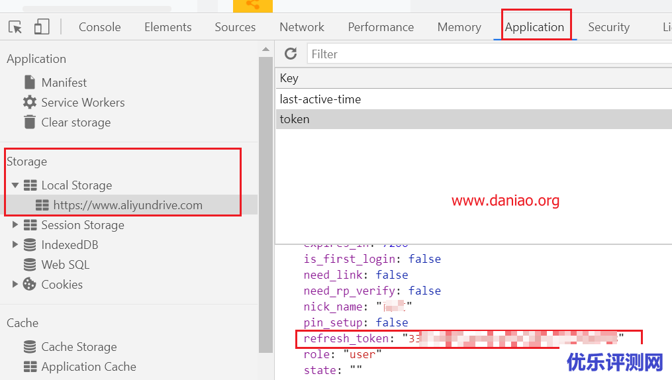Click the Application Cache grid icon
The height and width of the screenshot is (380, 672).
30,367
